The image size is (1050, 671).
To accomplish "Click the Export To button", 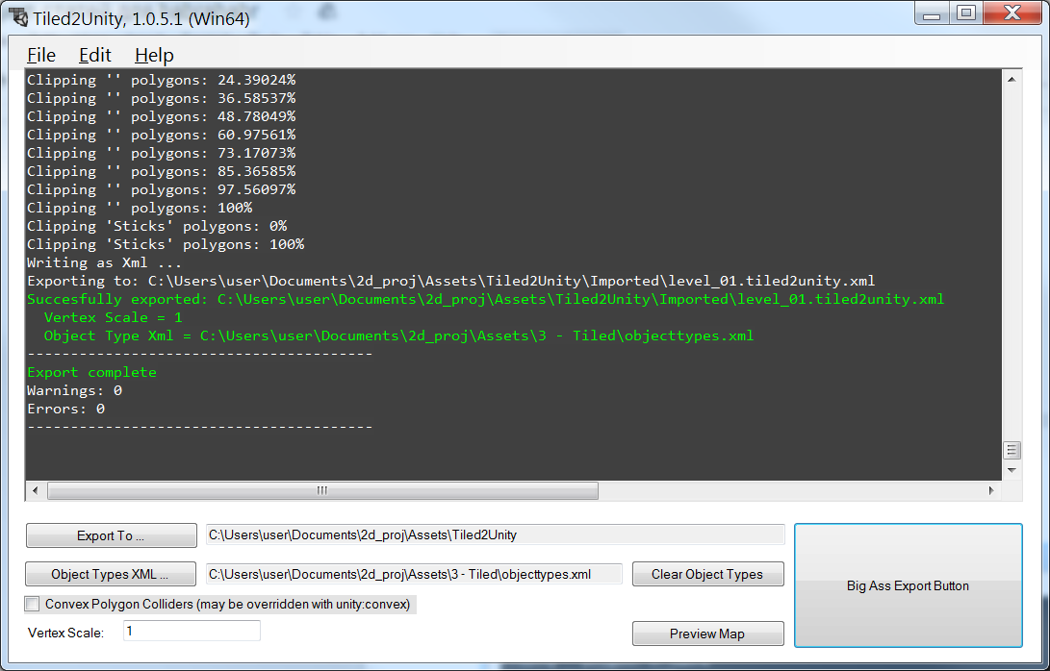I will click(111, 535).
